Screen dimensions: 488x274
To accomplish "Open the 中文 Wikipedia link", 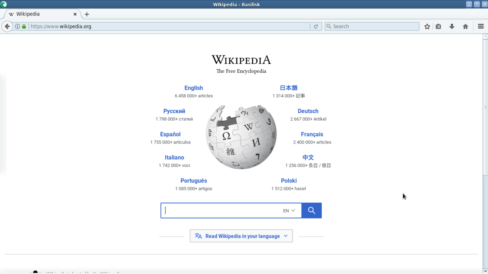I will [x=308, y=158].
